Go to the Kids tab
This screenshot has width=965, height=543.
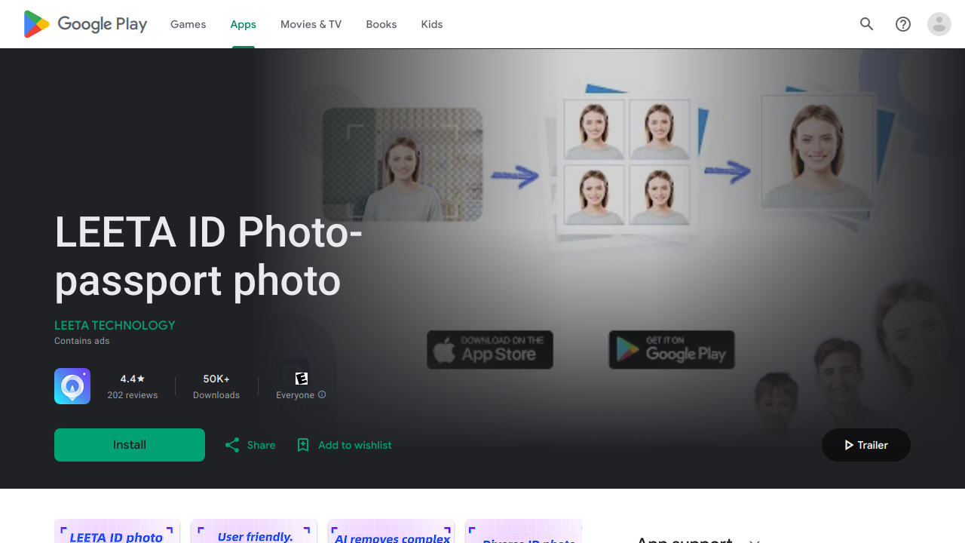point(431,24)
